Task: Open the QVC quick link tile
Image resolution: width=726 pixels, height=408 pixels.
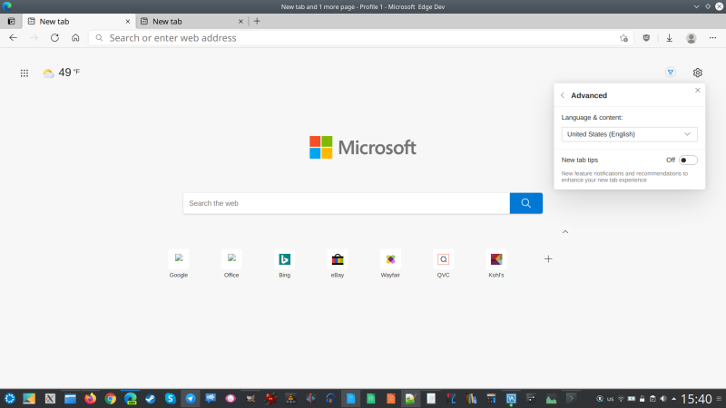Action: coord(443,264)
